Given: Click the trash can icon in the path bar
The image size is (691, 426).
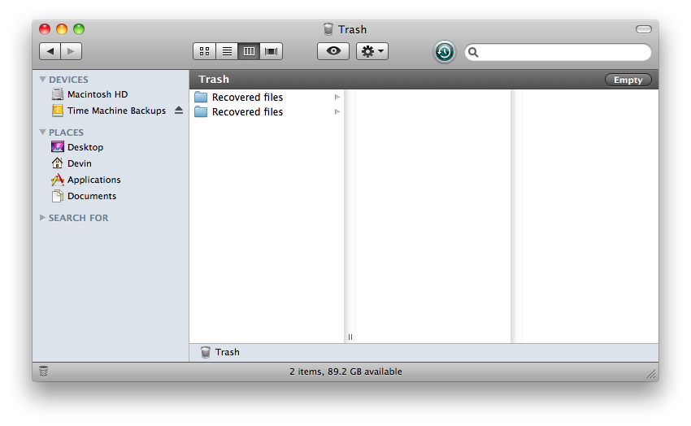Looking at the screenshot, I should click(x=206, y=352).
